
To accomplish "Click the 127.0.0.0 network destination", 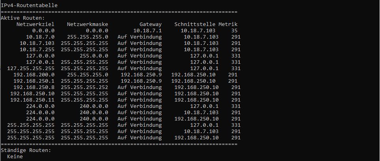I will [x=40, y=56].
